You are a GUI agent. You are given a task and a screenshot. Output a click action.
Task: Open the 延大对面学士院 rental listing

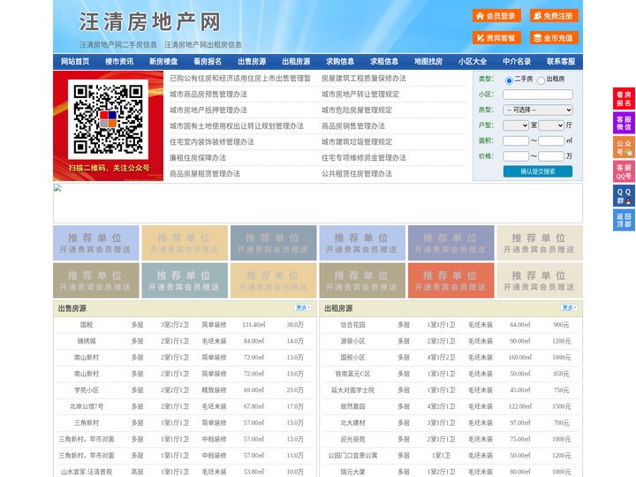click(352, 390)
